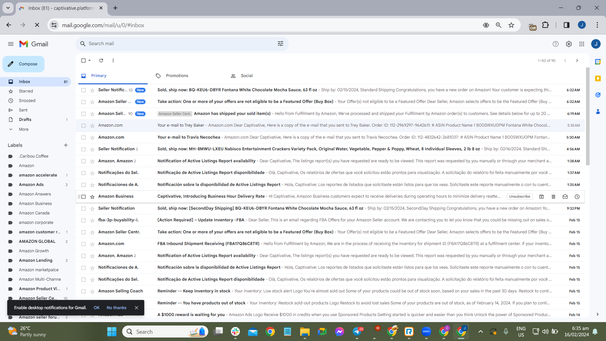Show hidden system tray icons
The width and height of the screenshot is (606, 341).
tap(480, 332)
